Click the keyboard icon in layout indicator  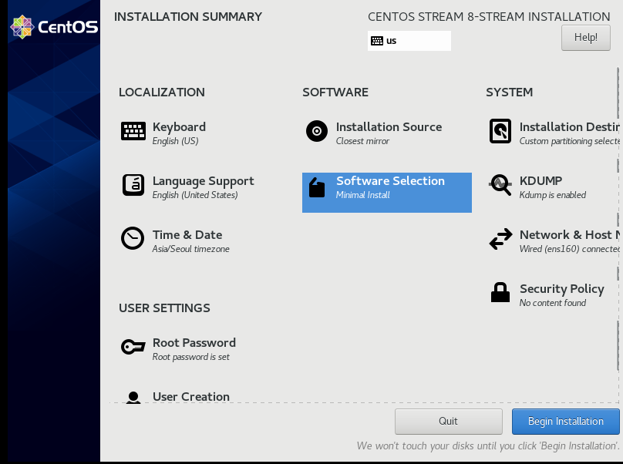[x=377, y=41]
